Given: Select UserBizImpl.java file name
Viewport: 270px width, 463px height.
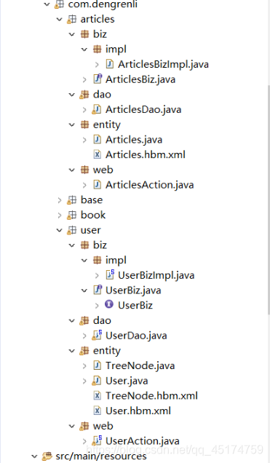Looking at the screenshot, I should (x=156, y=275).
